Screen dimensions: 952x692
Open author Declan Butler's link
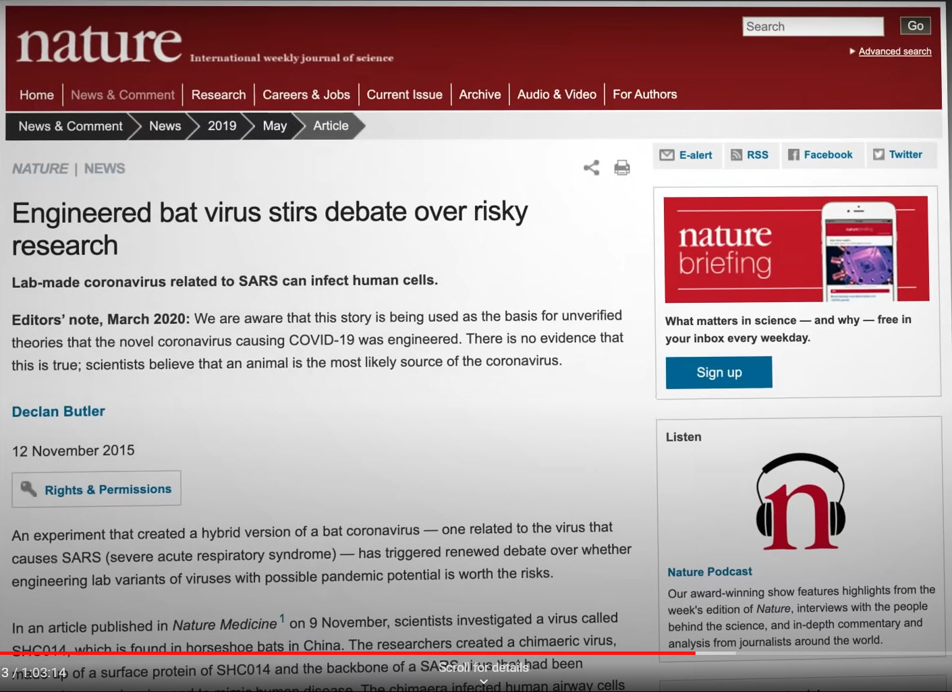point(59,411)
